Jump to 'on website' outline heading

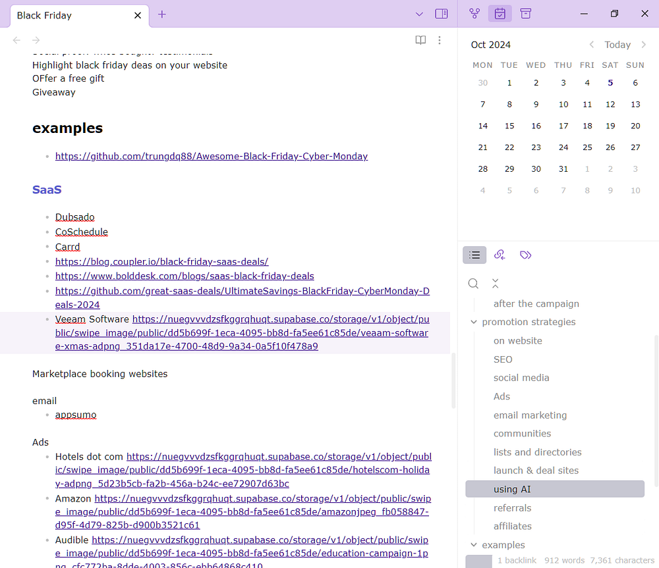pyautogui.click(x=518, y=341)
